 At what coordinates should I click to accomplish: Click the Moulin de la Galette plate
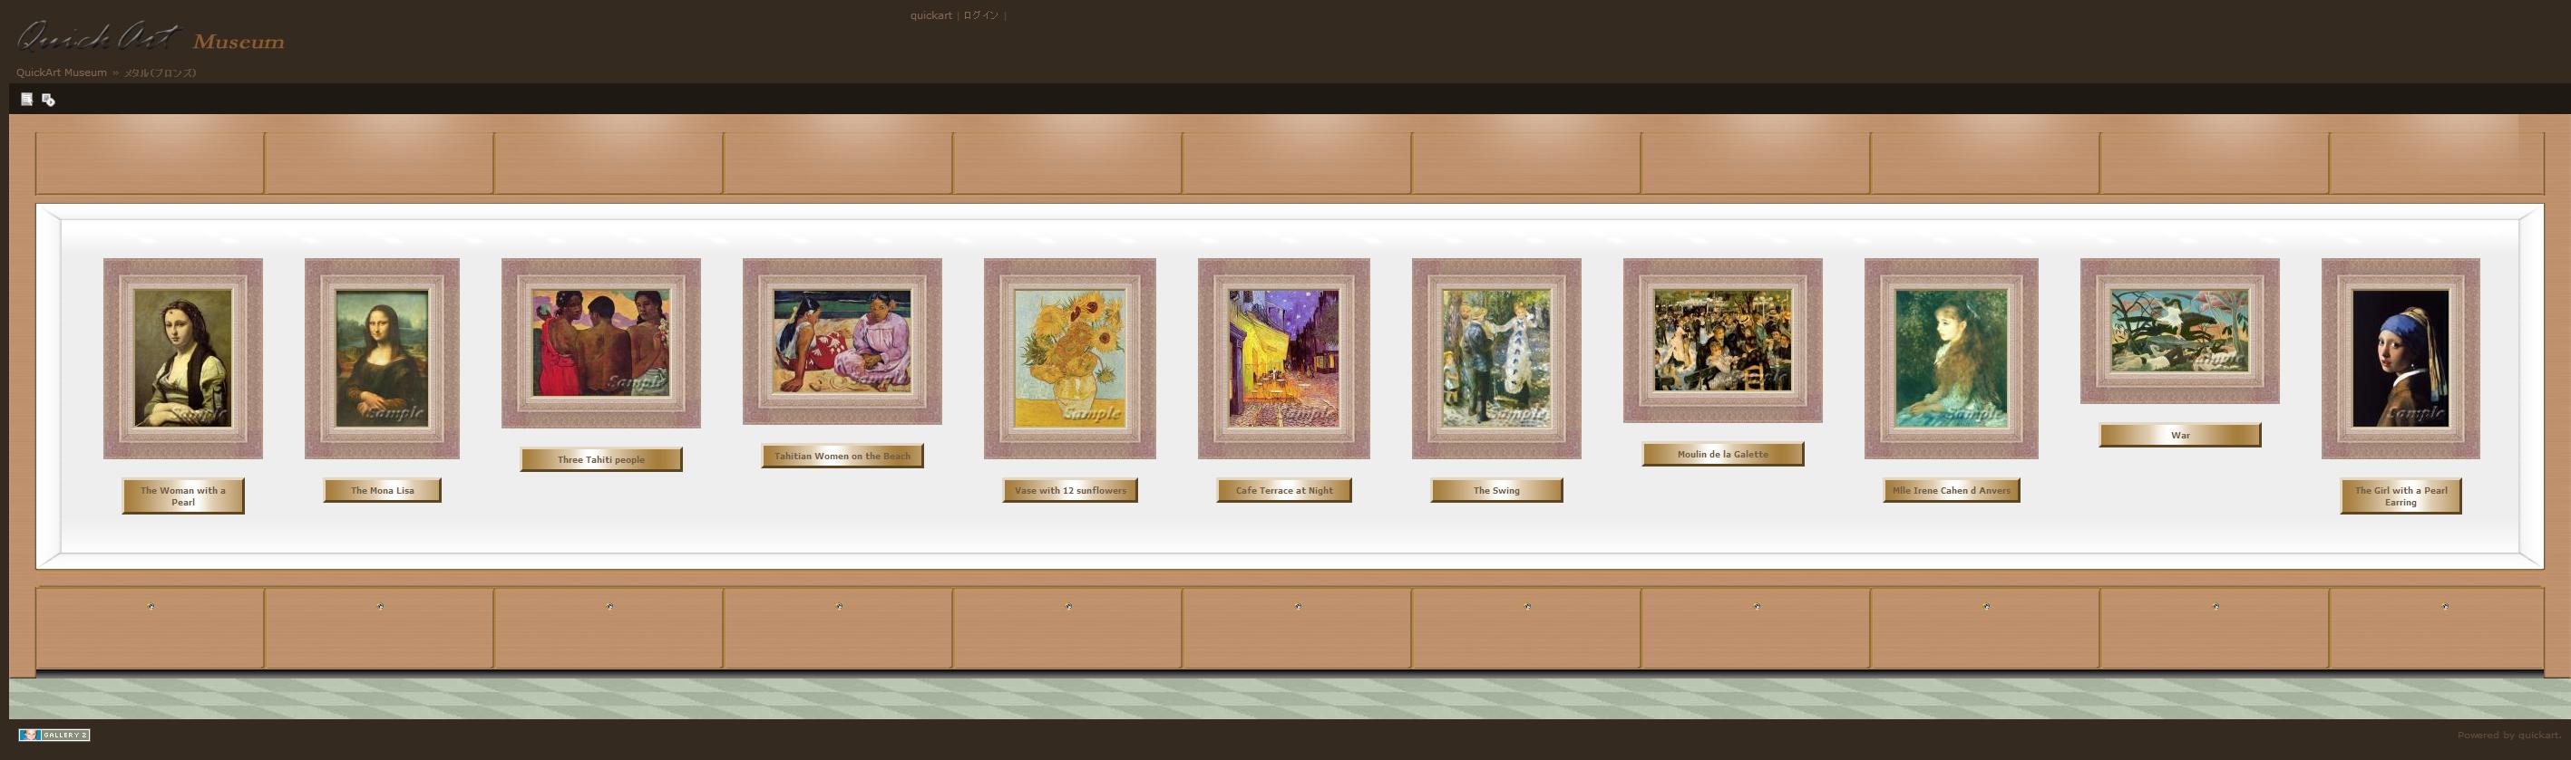(1723, 454)
